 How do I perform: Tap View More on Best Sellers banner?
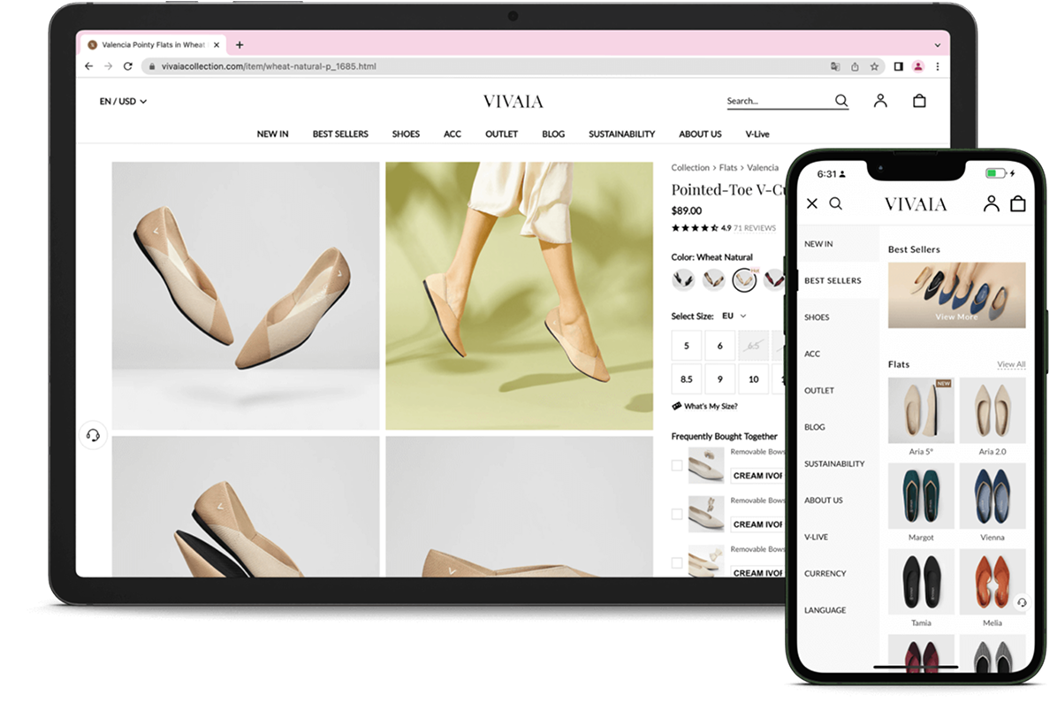[956, 317]
